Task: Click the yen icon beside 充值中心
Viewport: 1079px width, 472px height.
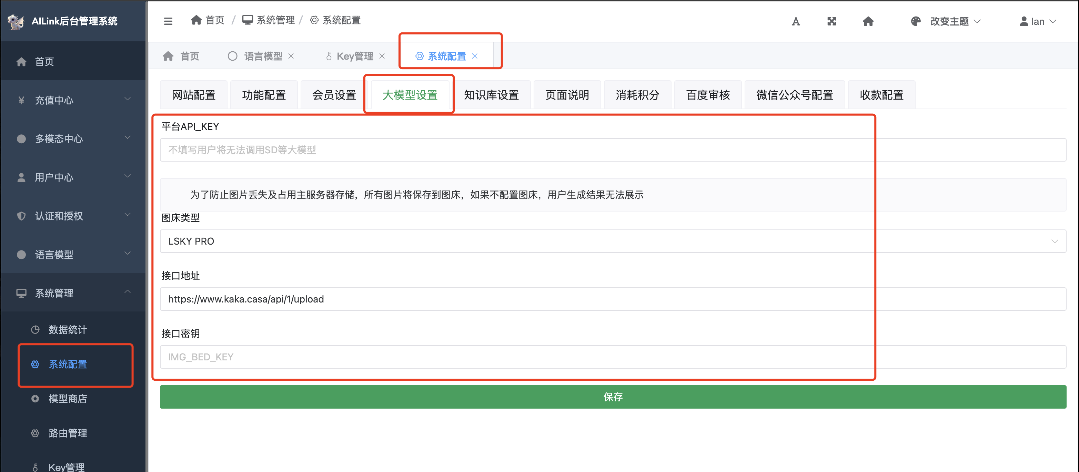Action: (x=21, y=100)
